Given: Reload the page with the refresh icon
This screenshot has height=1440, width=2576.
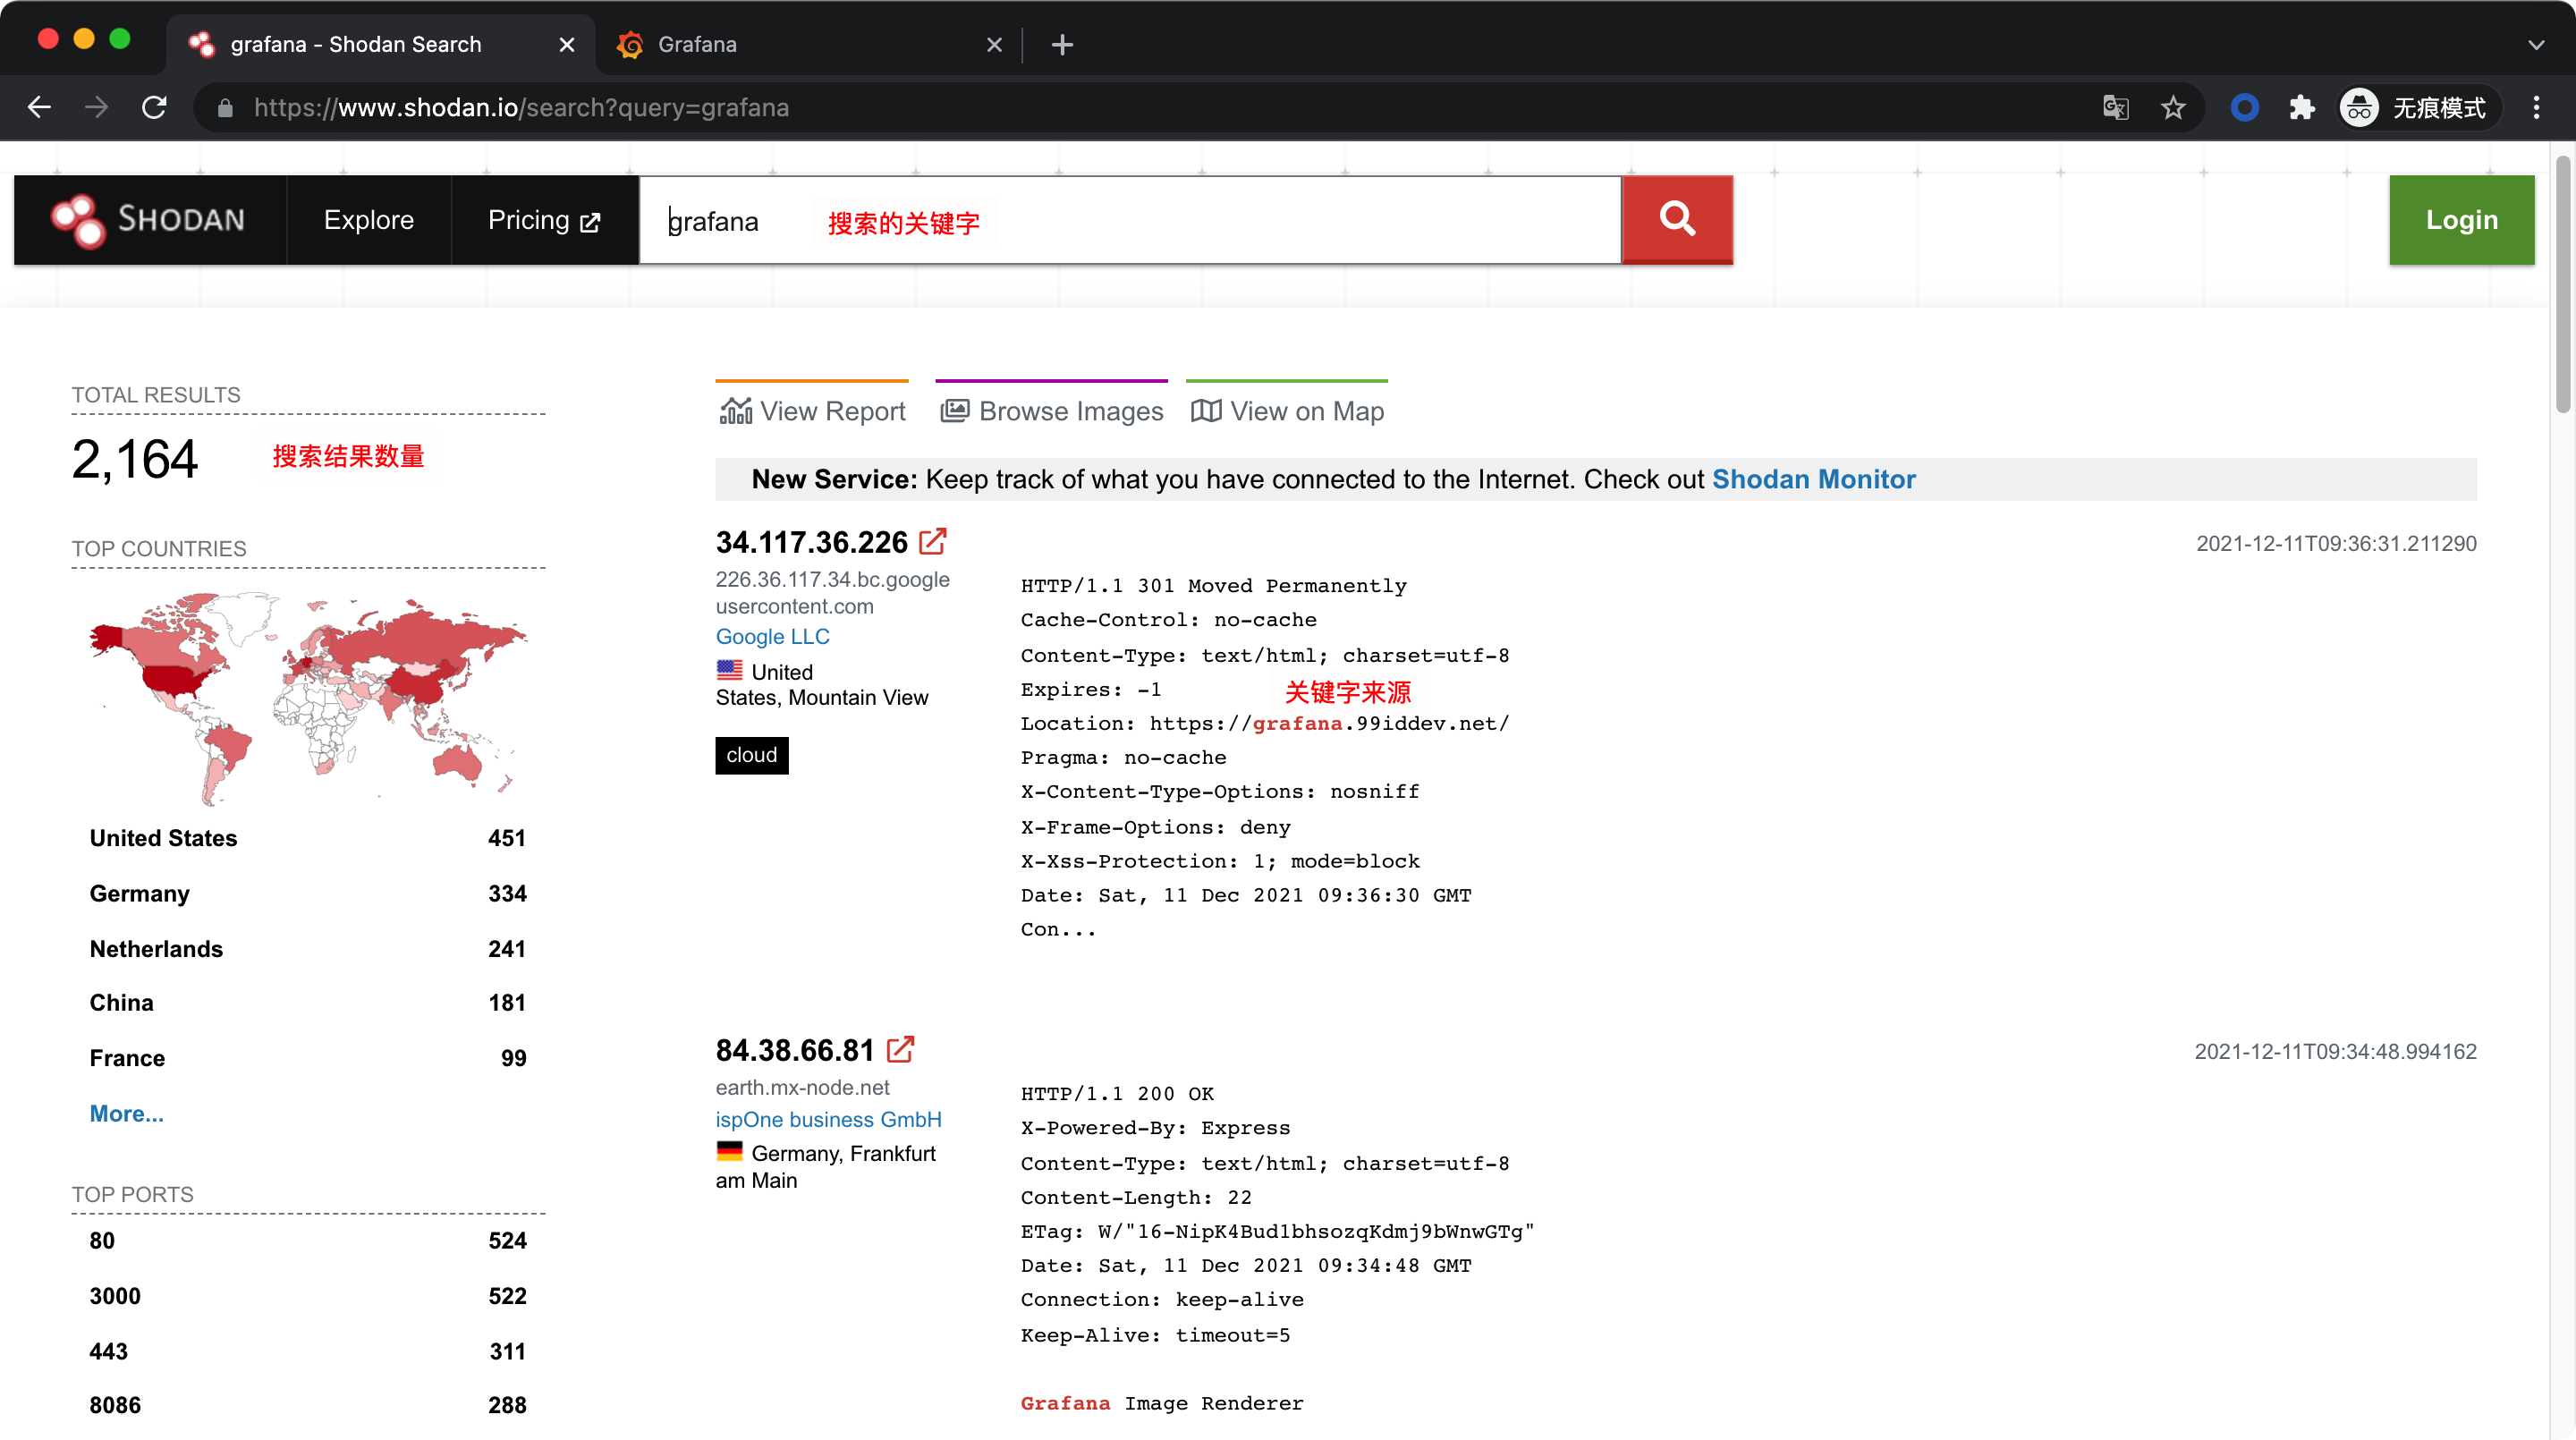Looking at the screenshot, I should 154,107.
